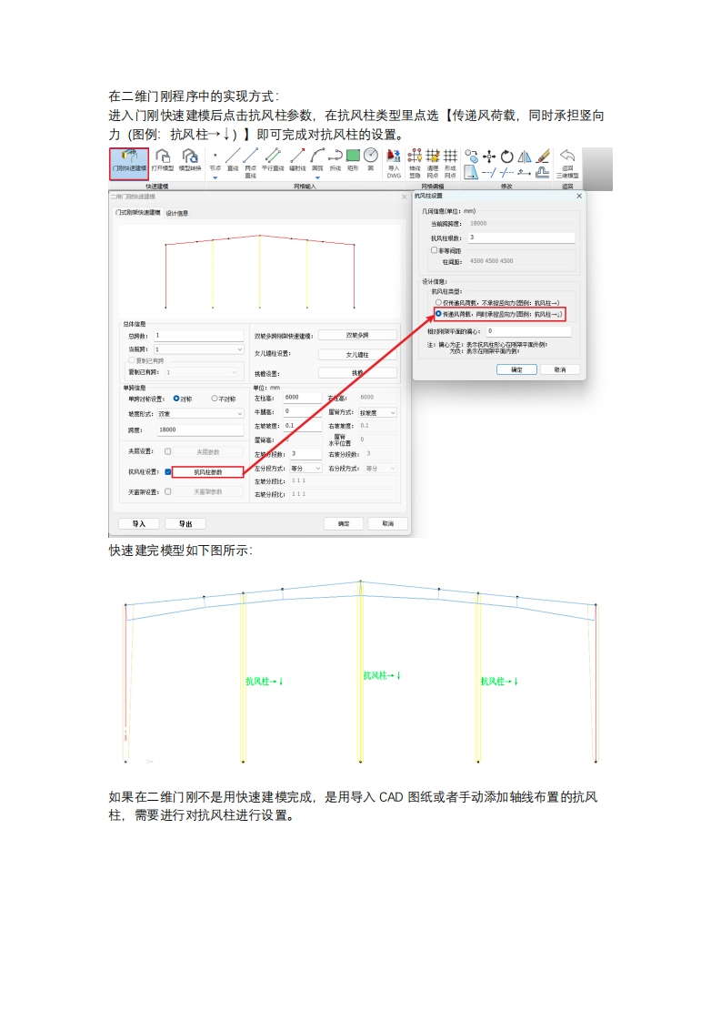The width and height of the screenshot is (721, 1021).
Task: Click the 清理网点 icon
Action: pos(433,160)
